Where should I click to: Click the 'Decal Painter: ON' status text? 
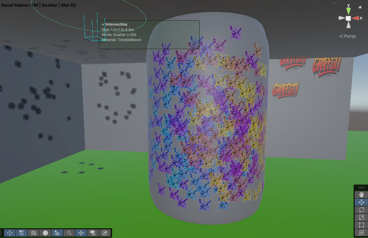[19, 5]
